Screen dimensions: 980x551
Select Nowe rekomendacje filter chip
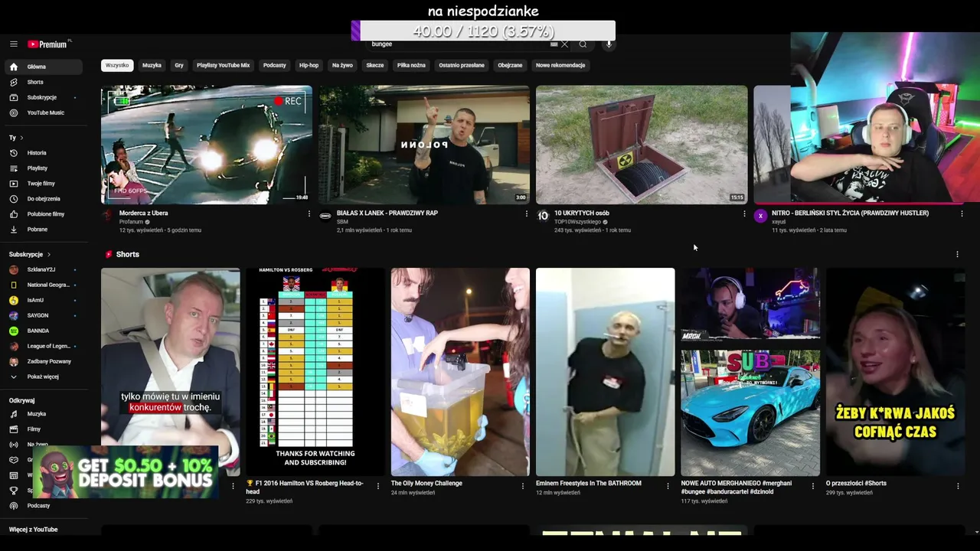pyautogui.click(x=560, y=65)
